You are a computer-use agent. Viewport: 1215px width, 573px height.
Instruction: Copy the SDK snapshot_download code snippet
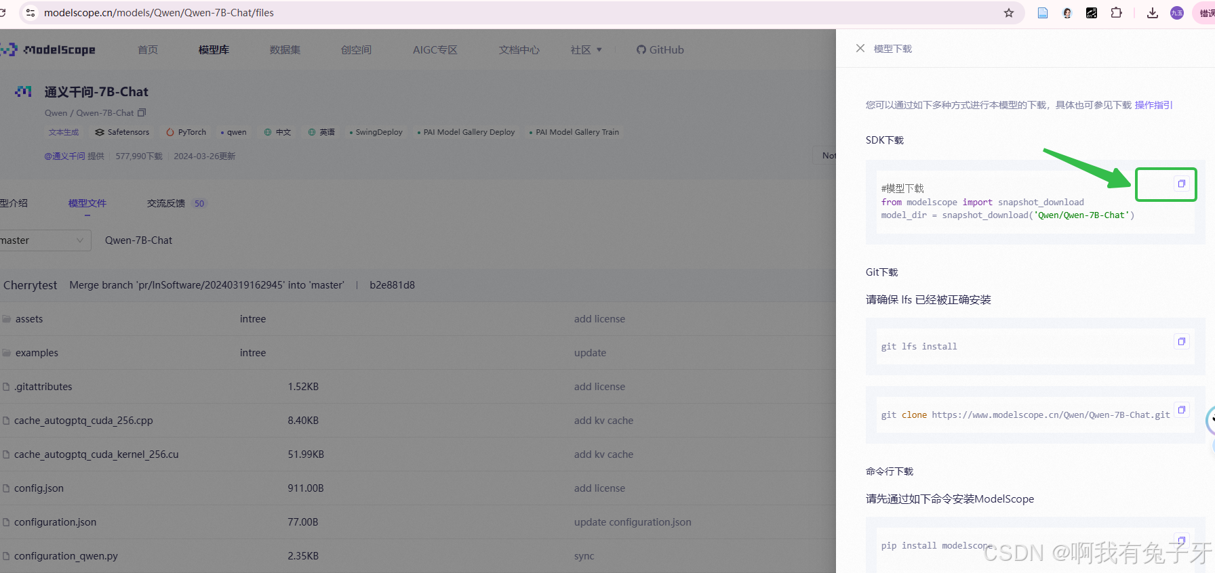pos(1181,184)
